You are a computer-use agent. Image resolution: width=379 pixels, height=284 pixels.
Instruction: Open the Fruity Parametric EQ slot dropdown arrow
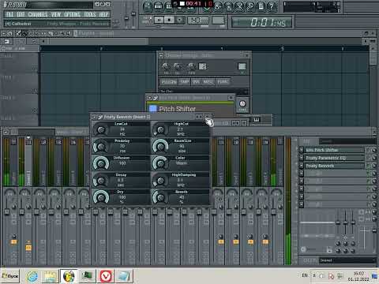pyautogui.click(x=302, y=158)
